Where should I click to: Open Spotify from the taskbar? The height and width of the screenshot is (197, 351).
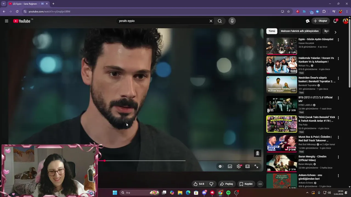(x=228, y=193)
